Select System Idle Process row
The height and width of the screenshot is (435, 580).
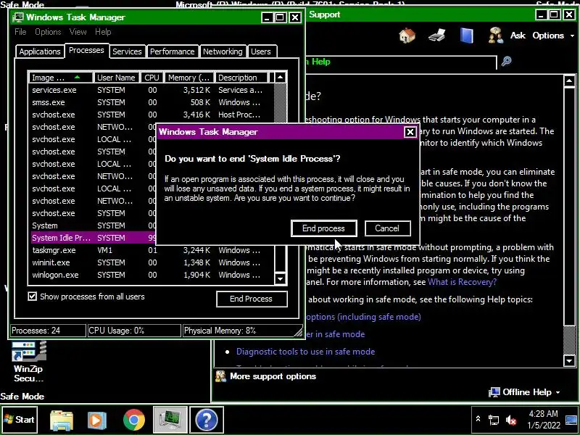94,238
